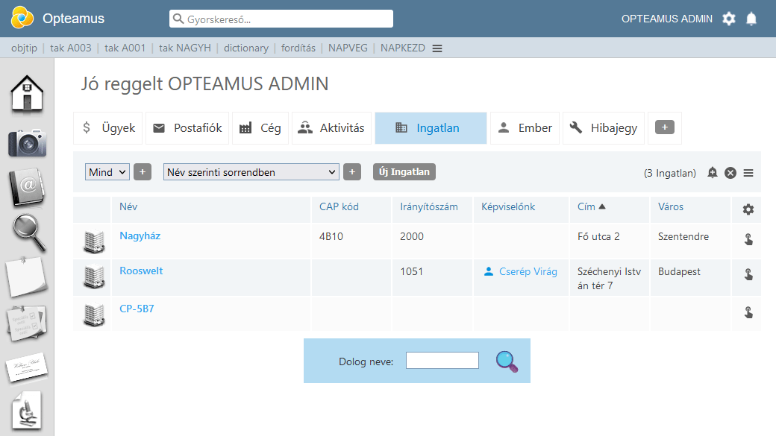Click the notification bell in header

[751, 19]
